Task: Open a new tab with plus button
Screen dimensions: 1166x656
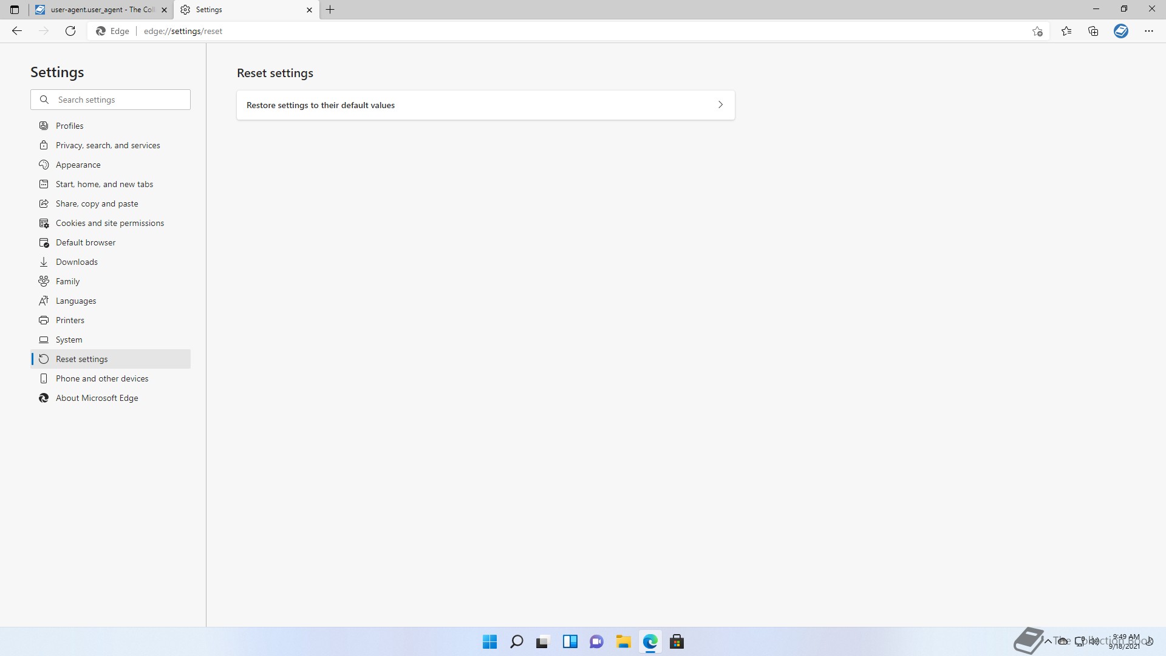Action: 330,10
